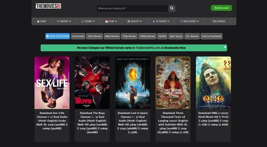
Task: Expand the QUALITY dropdown menu
Action: tap(135, 21)
